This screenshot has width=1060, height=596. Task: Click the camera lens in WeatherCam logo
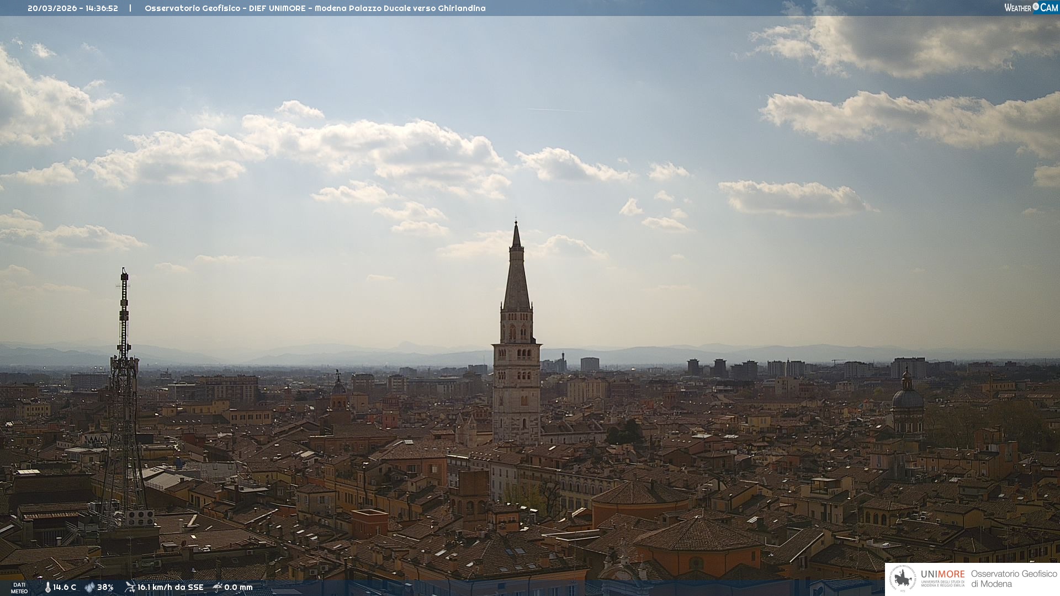tap(1036, 7)
